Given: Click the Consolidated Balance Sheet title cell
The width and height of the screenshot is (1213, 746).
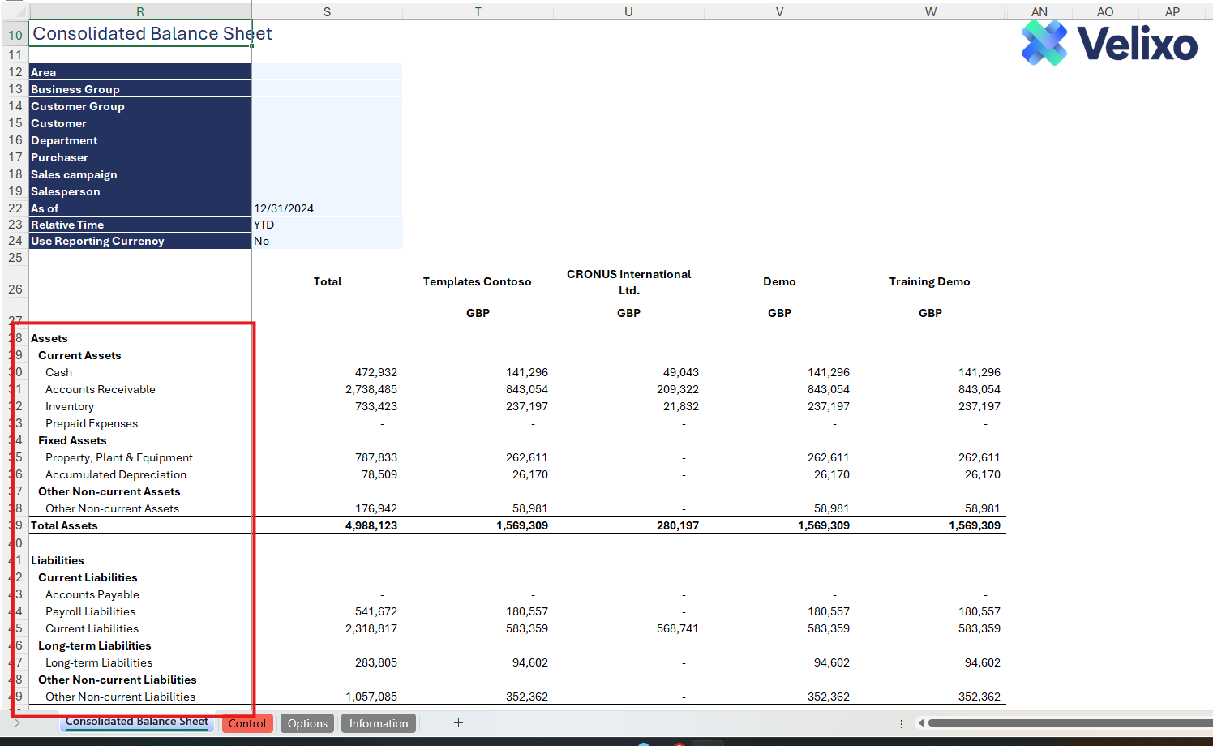Looking at the screenshot, I should tap(139, 34).
